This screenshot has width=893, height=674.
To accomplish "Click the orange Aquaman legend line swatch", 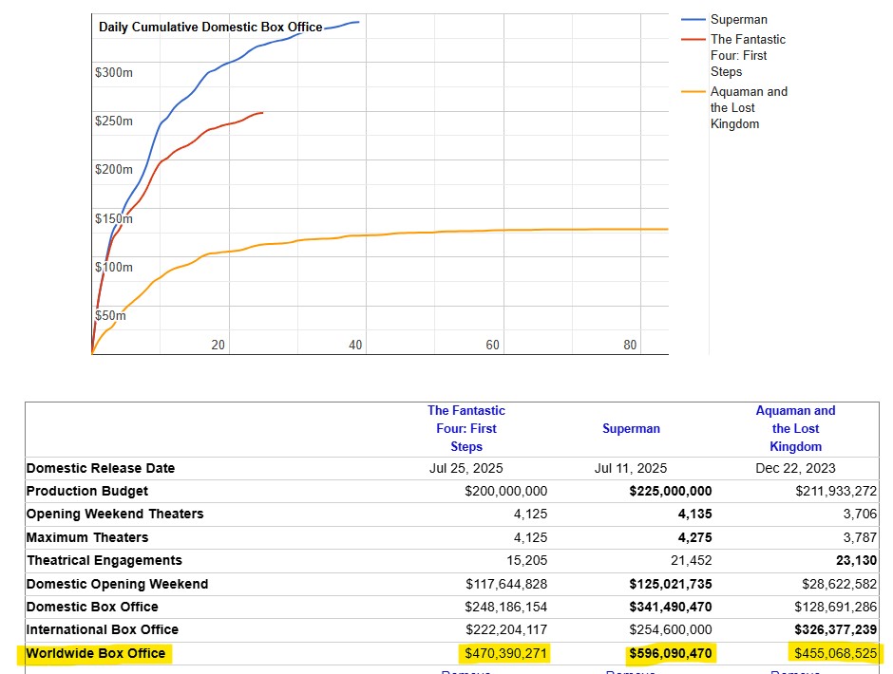I will click(x=693, y=92).
